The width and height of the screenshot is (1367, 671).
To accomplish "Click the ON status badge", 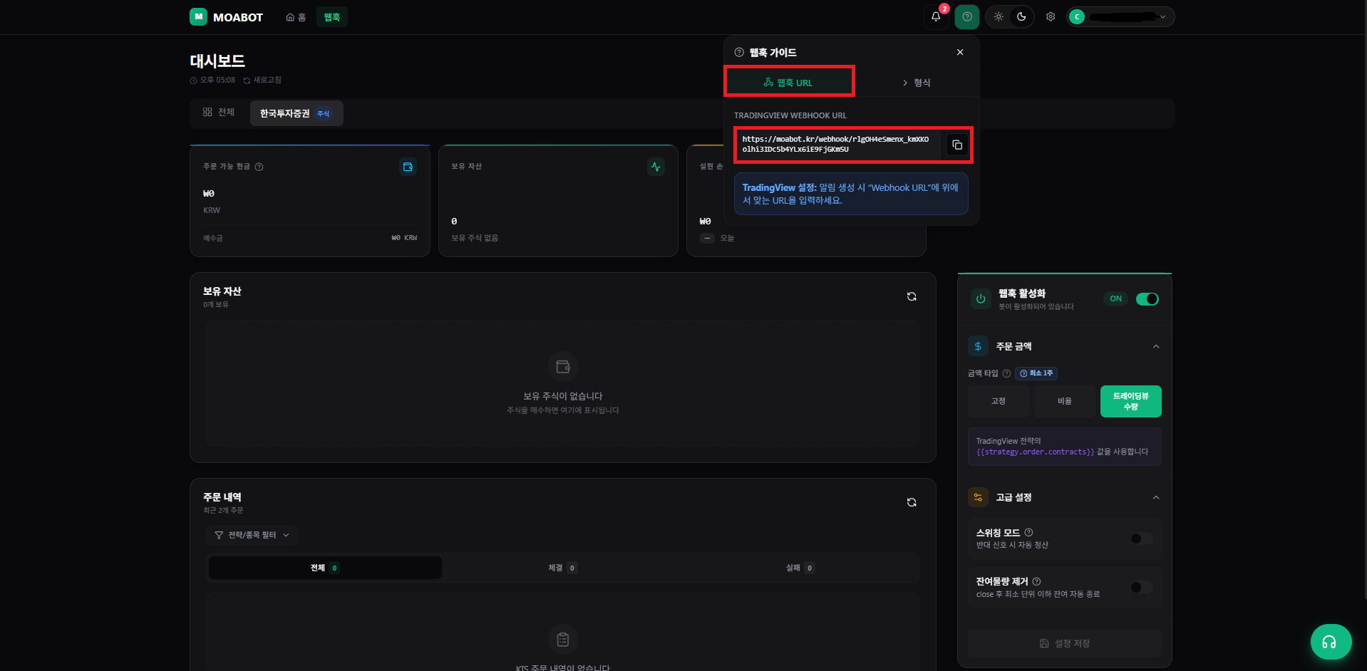I will click(1115, 299).
